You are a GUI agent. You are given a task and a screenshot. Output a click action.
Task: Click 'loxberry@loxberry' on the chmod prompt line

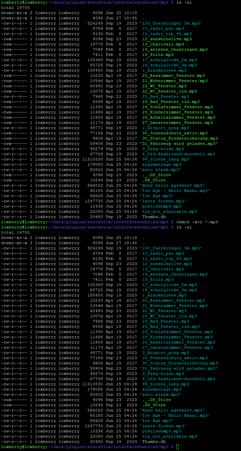point(23,222)
